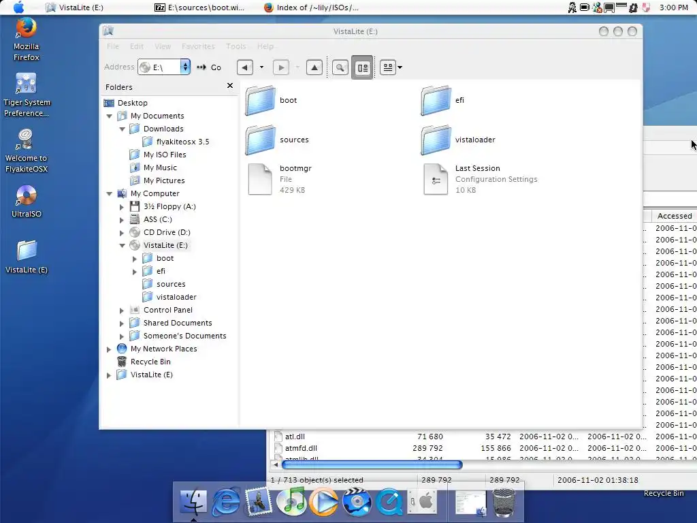Collapse the My Computer tree node
This screenshot has width=697, height=523.
110,194
